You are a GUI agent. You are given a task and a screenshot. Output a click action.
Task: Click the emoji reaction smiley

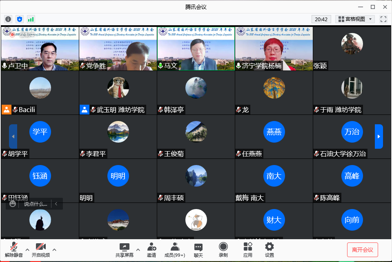(x=13, y=204)
